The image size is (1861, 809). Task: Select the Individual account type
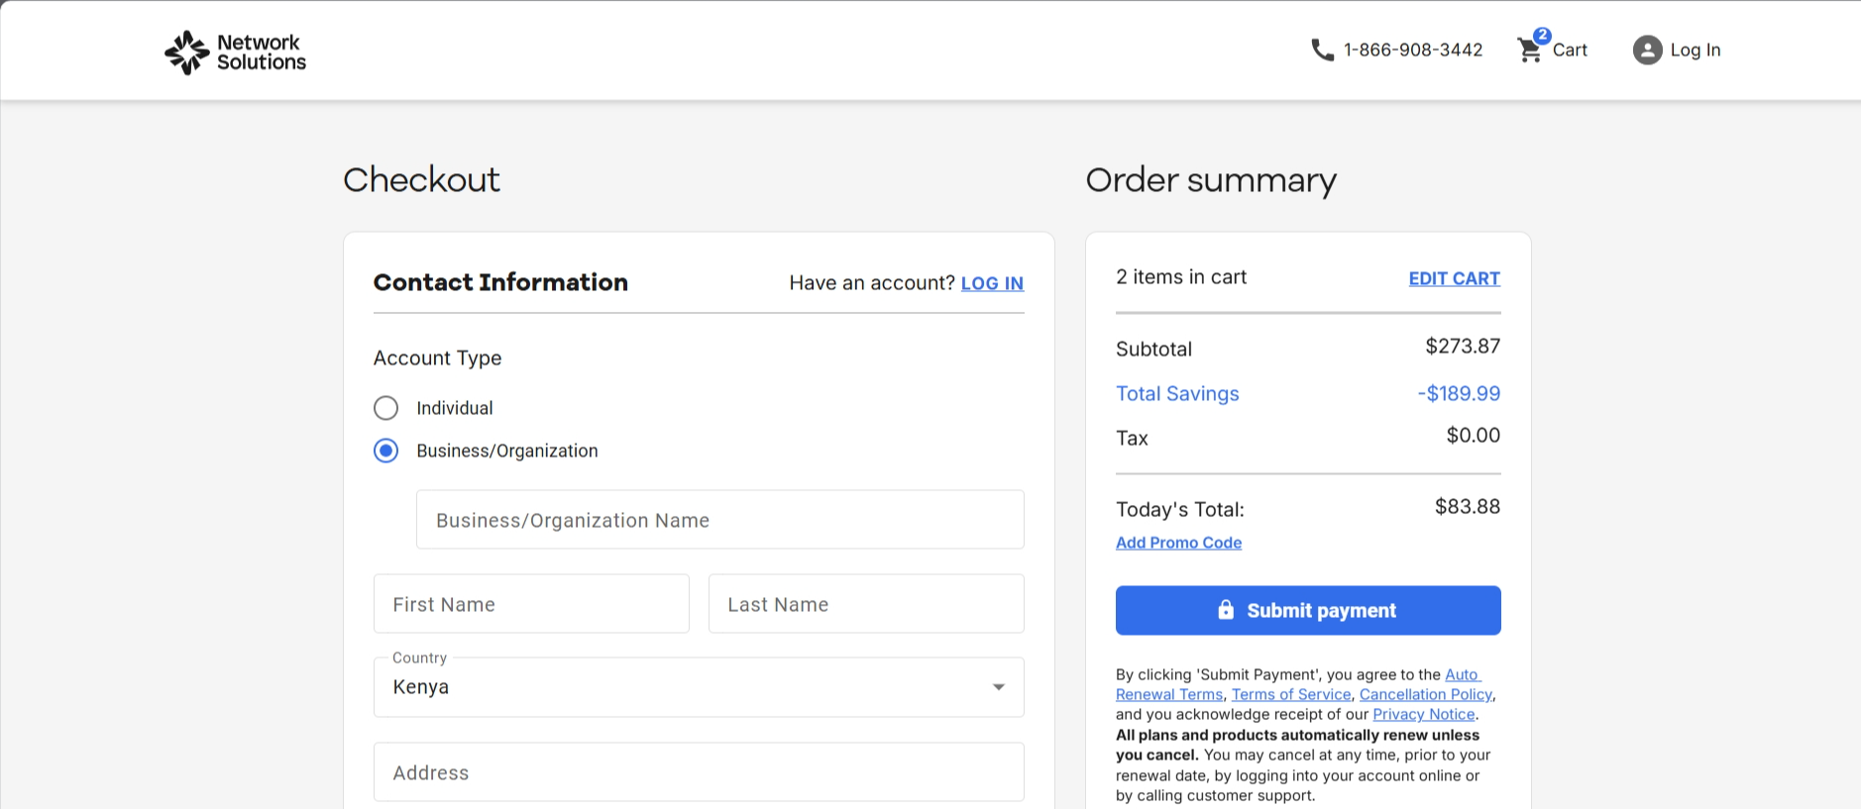tap(385, 408)
